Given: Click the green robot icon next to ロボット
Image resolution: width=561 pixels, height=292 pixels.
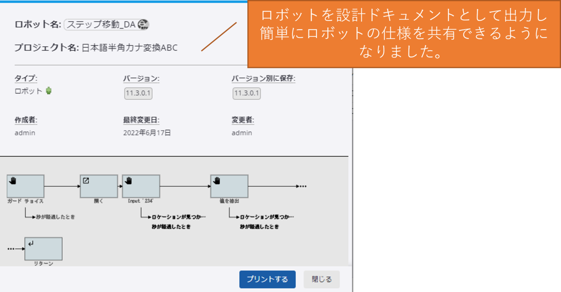Looking at the screenshot, I should pos(48,91).
